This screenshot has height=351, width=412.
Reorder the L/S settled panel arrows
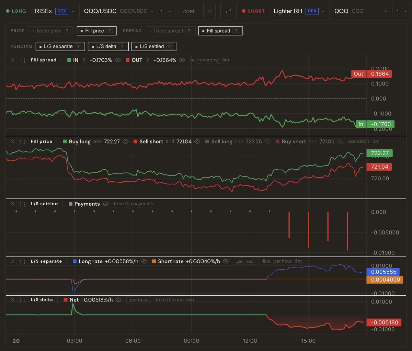click(22, 204)
